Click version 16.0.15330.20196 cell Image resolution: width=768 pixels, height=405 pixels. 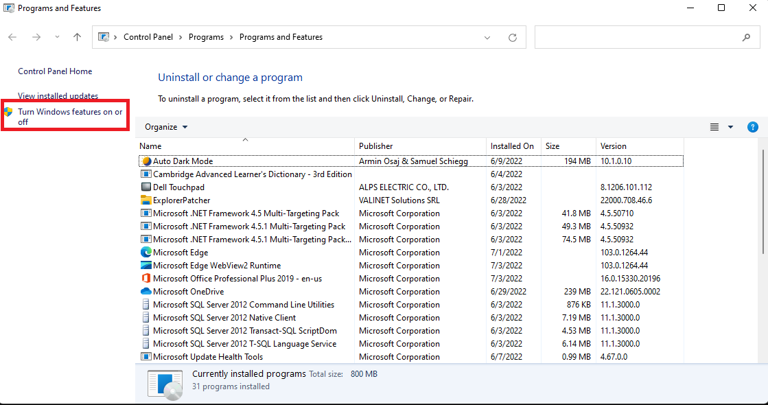630,279
